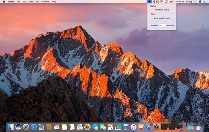Open FaceTime green icon in Dock
209x132 pixels.
coord(103,127)
